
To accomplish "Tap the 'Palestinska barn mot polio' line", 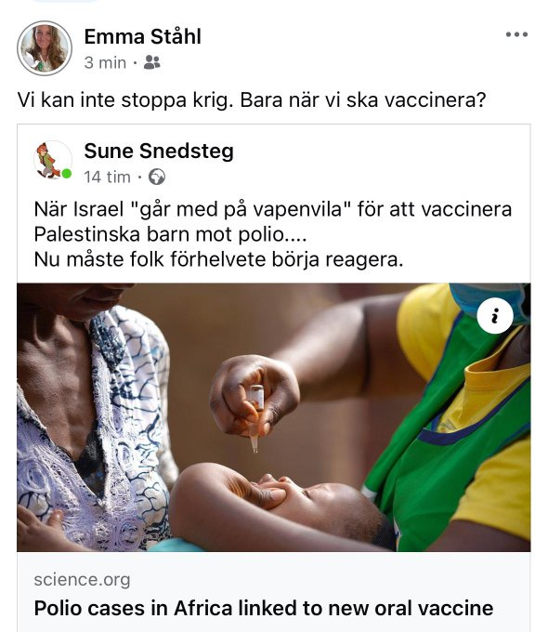I will pos(170,234).
